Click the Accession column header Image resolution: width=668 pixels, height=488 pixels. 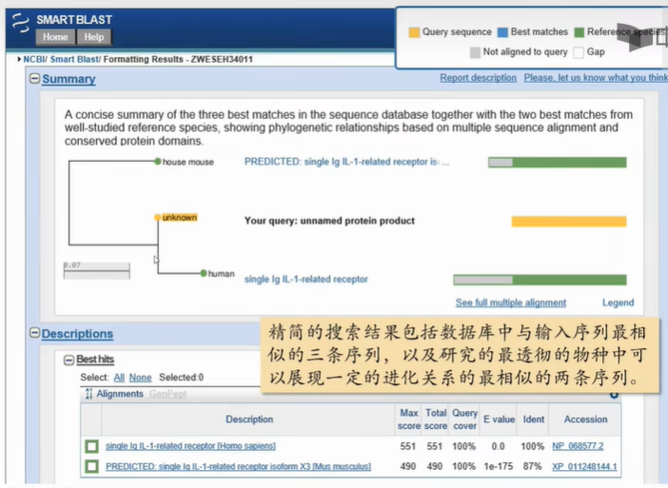coord(585,420)
